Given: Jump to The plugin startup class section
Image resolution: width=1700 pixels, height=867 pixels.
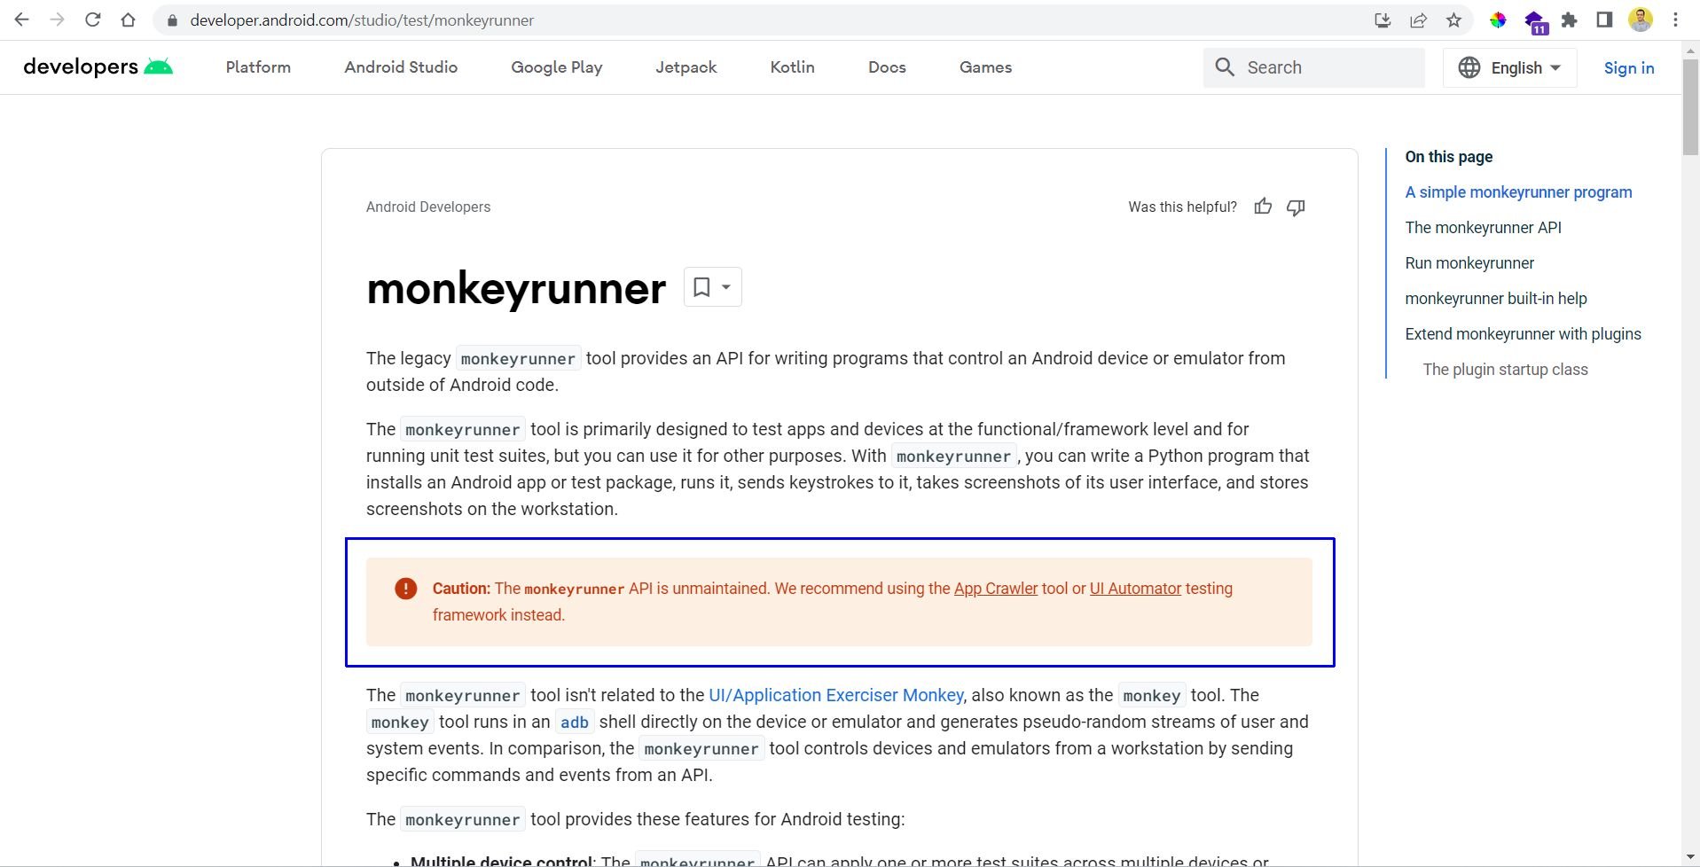Looking at the screenshot, I should (x=1505, y=370).
